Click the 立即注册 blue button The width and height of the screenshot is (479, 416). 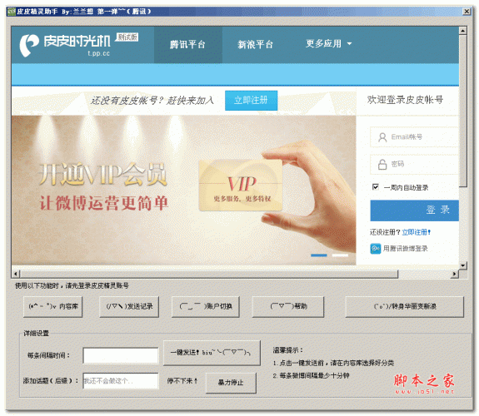[251, 100]
